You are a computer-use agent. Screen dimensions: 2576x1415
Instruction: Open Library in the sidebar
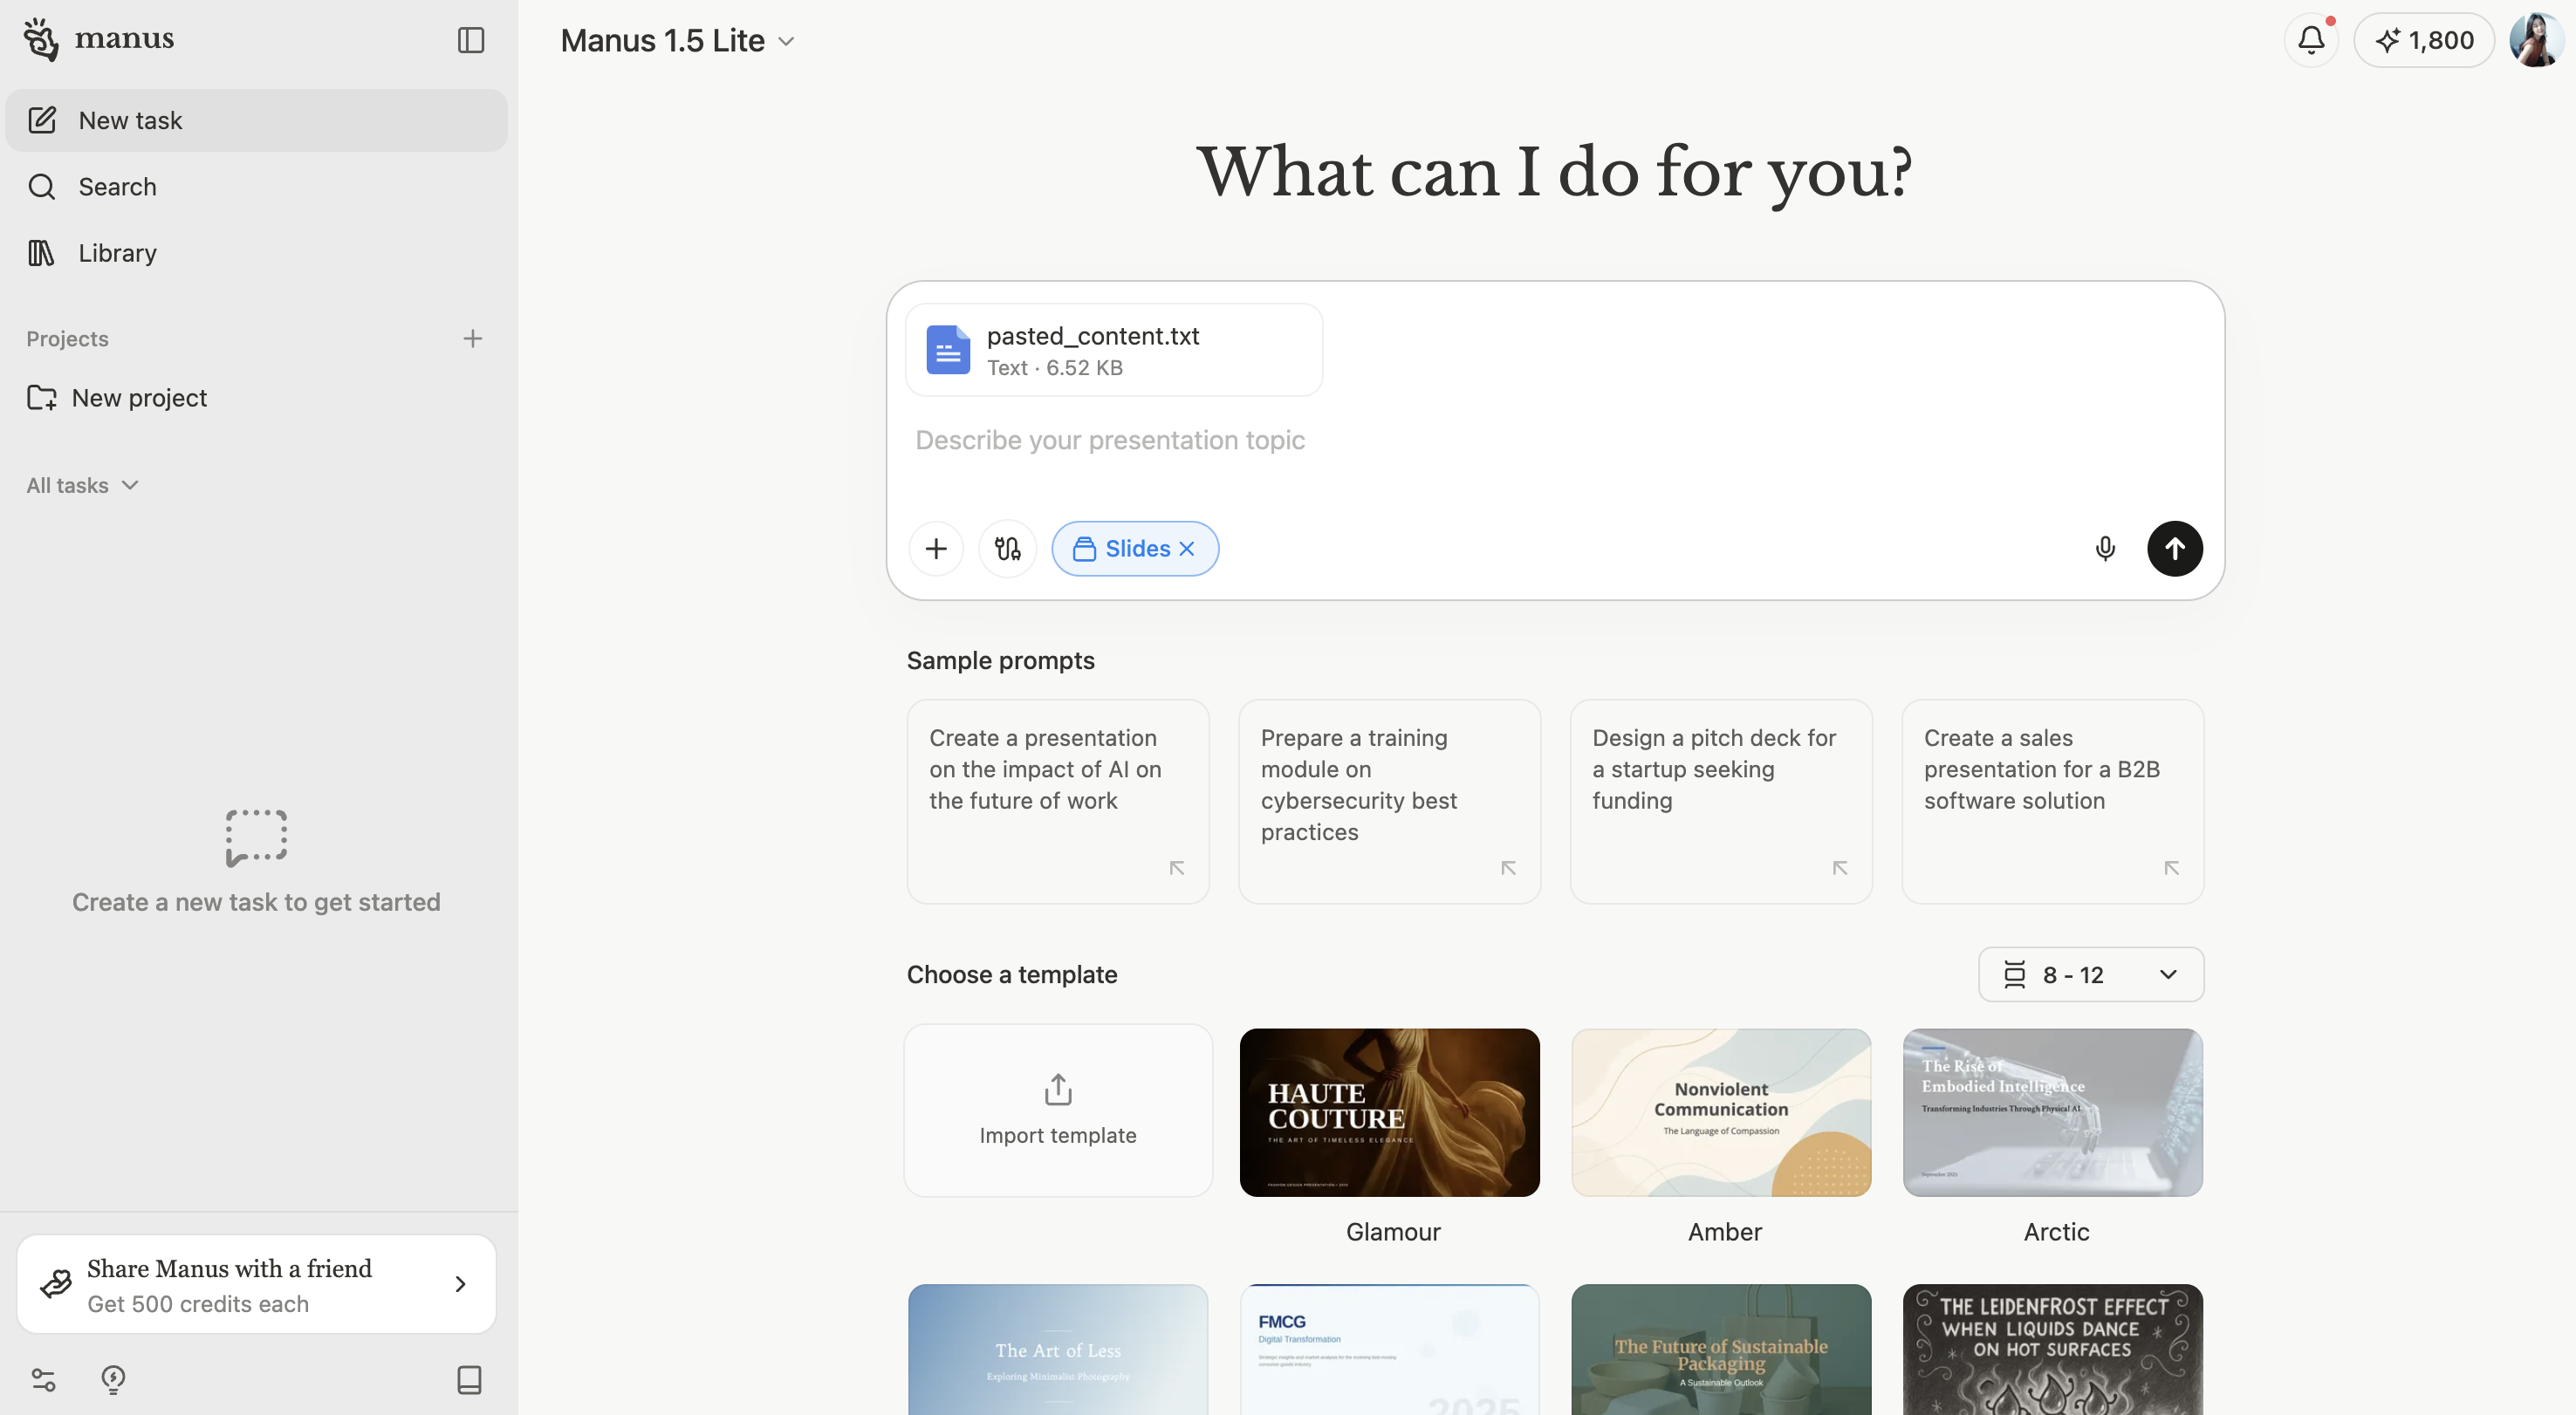click(x=257, y=253)
